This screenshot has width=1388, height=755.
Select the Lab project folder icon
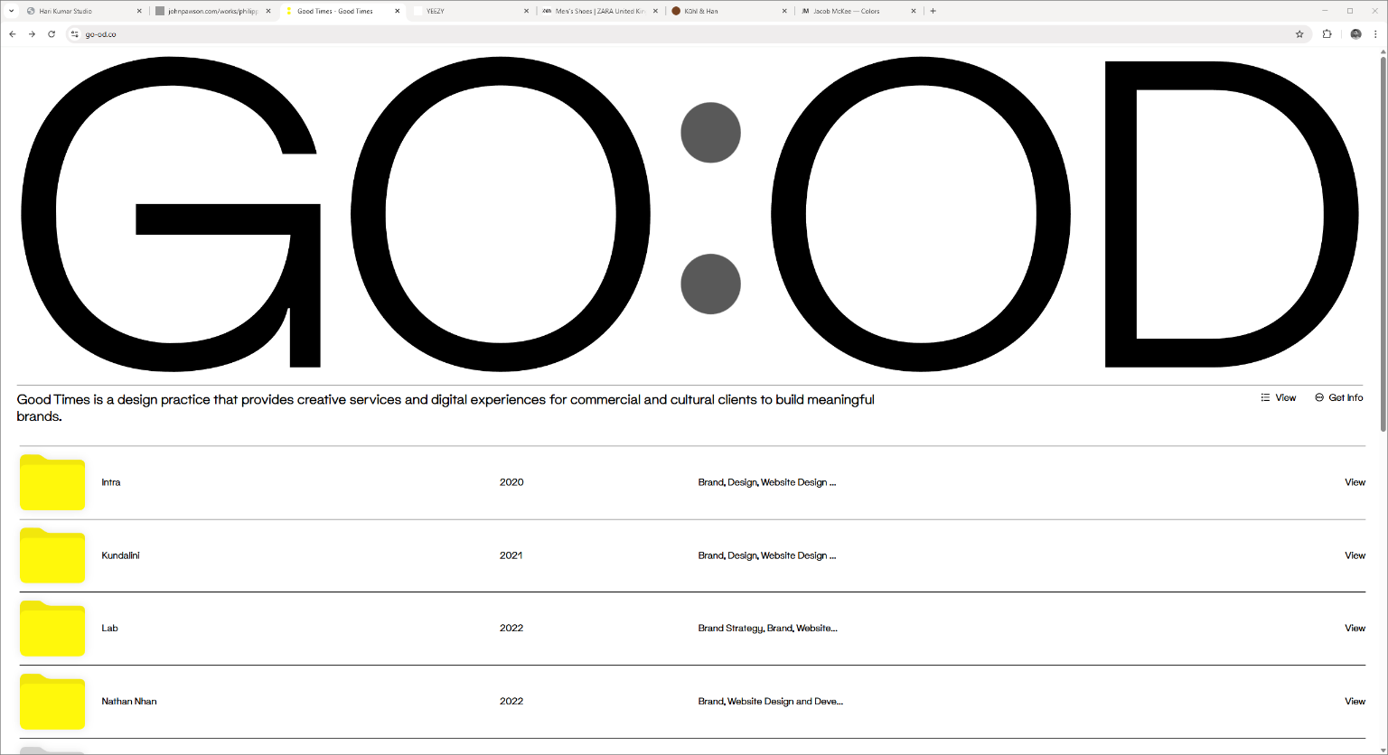[52, 629]
